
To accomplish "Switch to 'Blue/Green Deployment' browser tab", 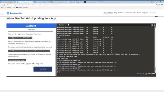I will coord(58,2).
